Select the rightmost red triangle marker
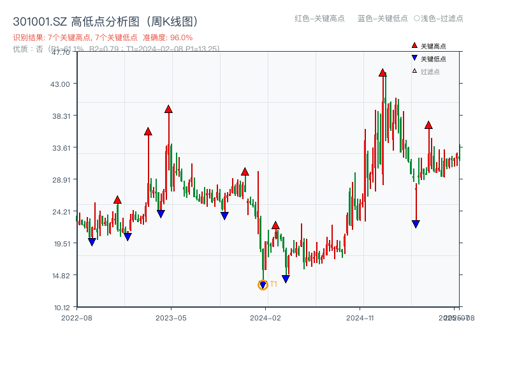This screenshot has width=510, height=383. coord(428,126)
